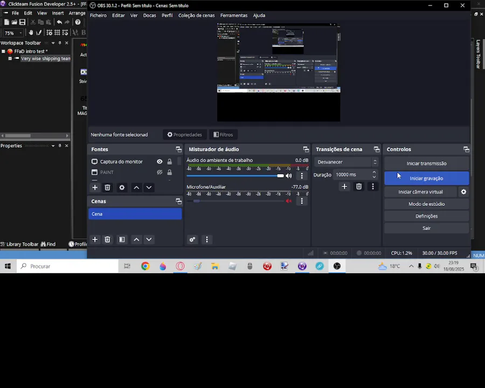Open Coleção de cenas menu
The height and width of the screenshot is (388, 485).
196,16
